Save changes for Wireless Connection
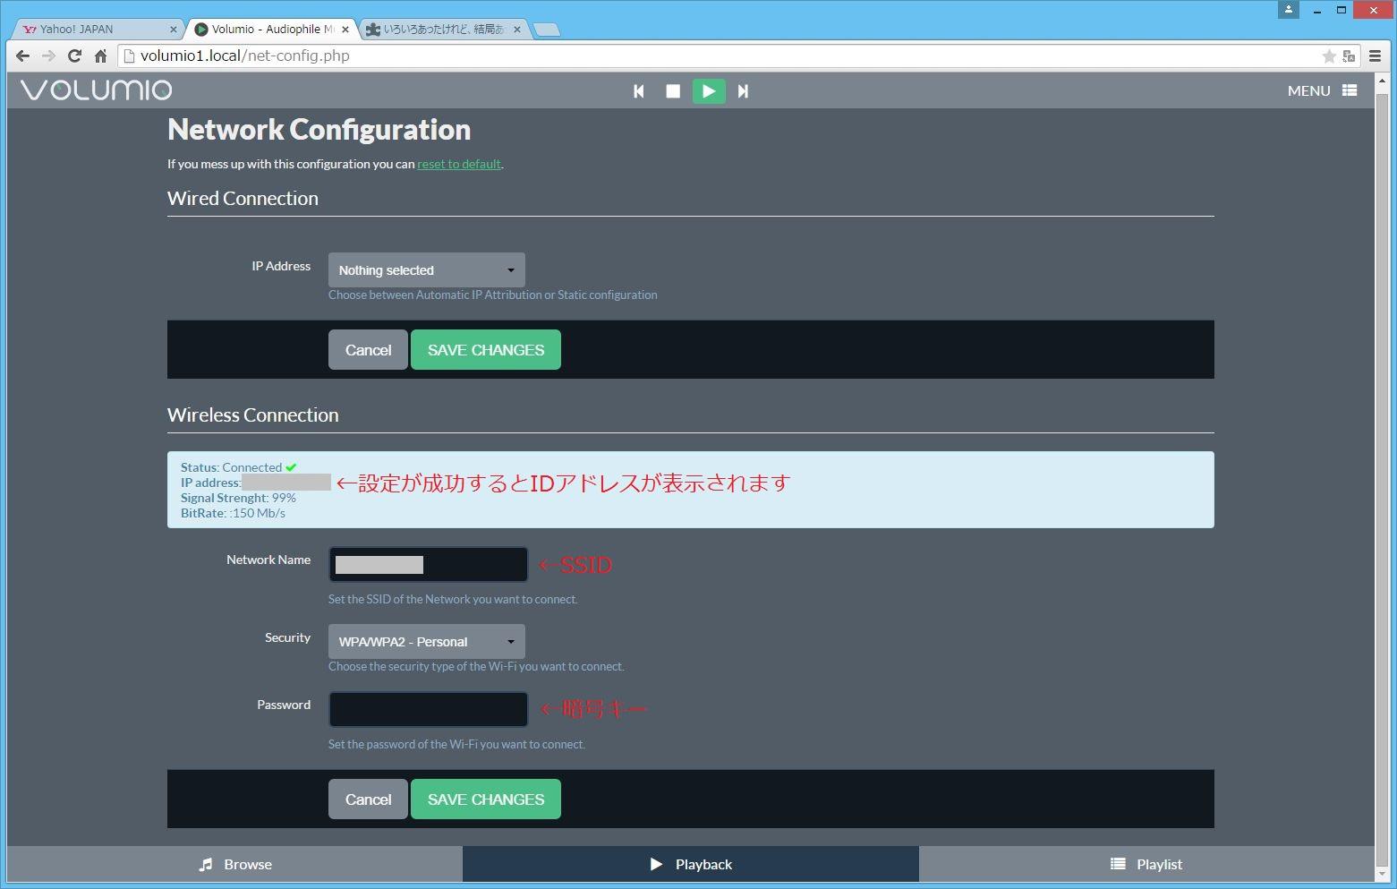Viewport: 1397px width, 889px height. (486, 799)
